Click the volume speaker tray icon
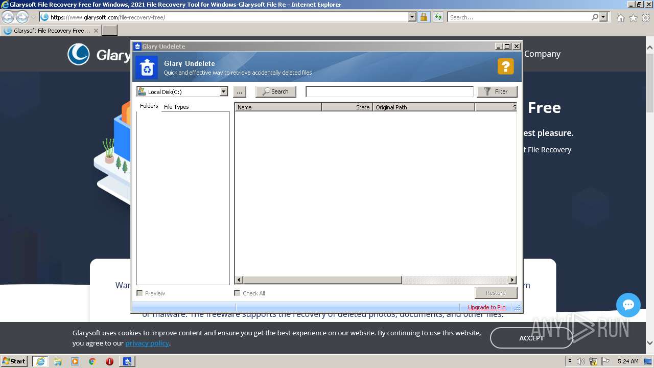 click(x=581, y=361)
